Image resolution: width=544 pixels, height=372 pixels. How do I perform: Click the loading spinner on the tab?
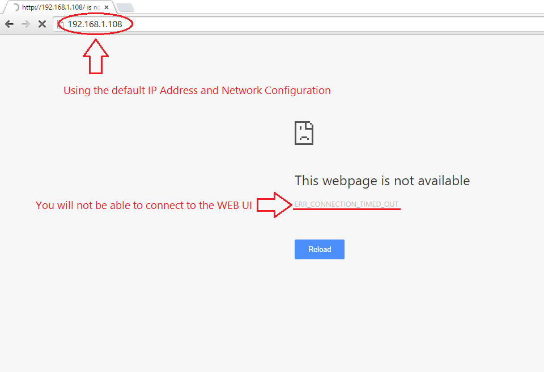[x=16, y=7]
